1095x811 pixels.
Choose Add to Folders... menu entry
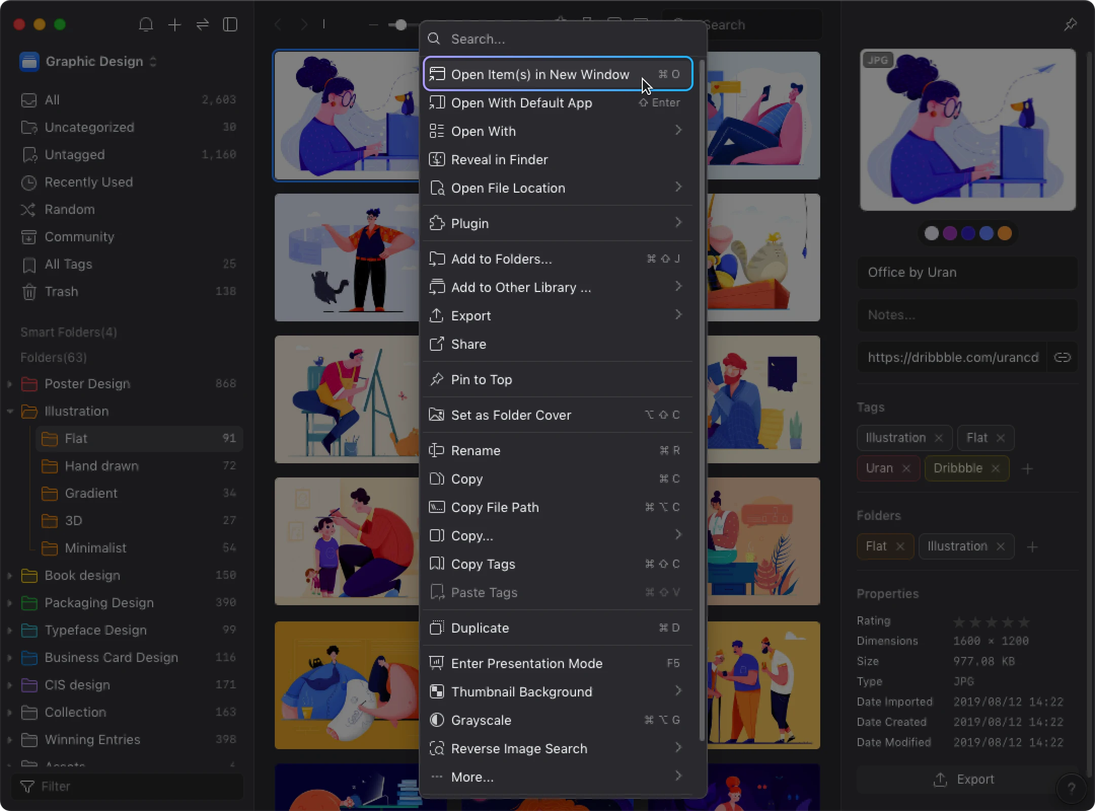click(558, 259)
